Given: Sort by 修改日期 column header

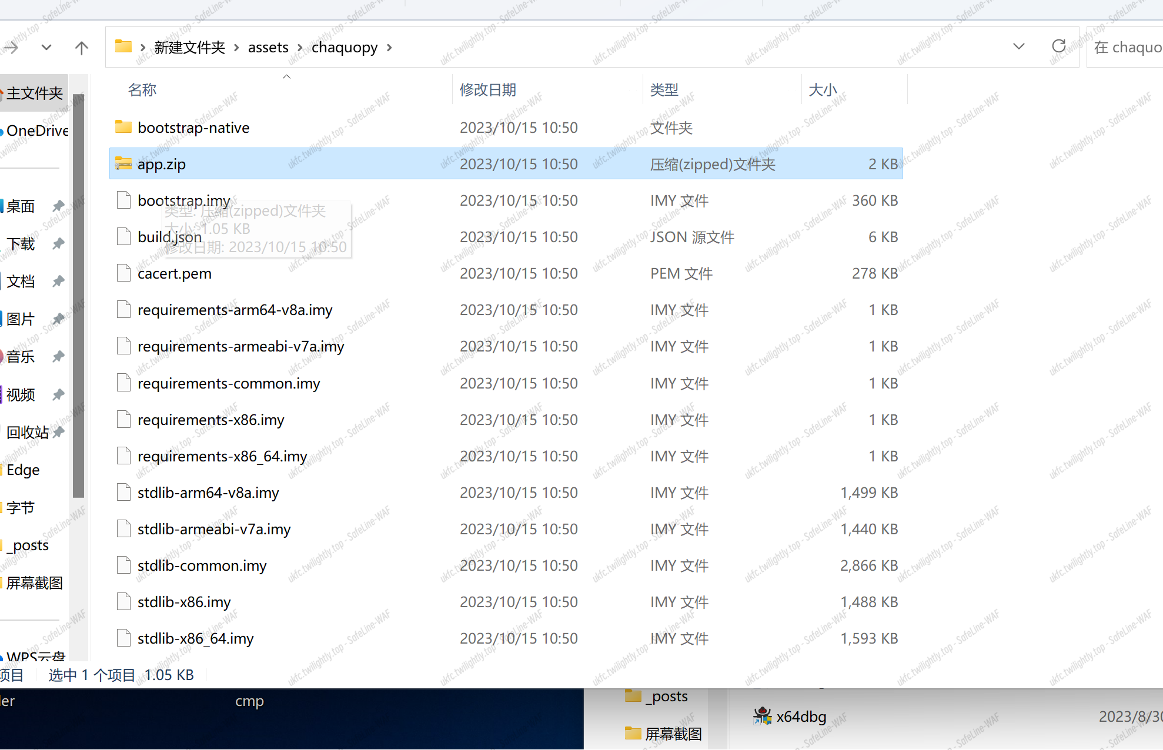Looking at the screenshot, I should 487,90.
